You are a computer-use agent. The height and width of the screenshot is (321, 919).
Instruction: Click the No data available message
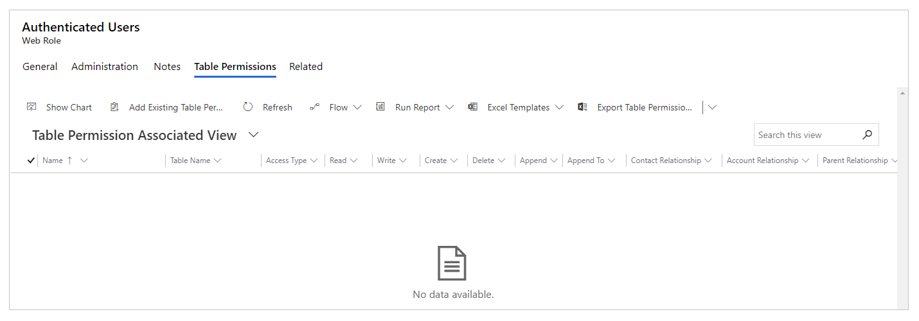pyautogui.click(x=453, y=295)
